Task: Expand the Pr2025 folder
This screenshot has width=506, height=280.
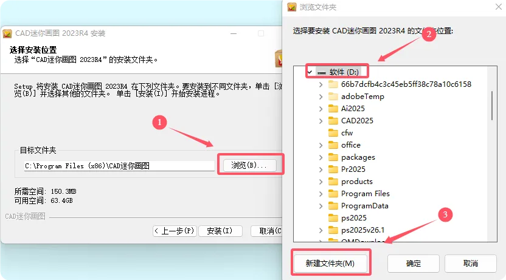Action: [321, 170]
